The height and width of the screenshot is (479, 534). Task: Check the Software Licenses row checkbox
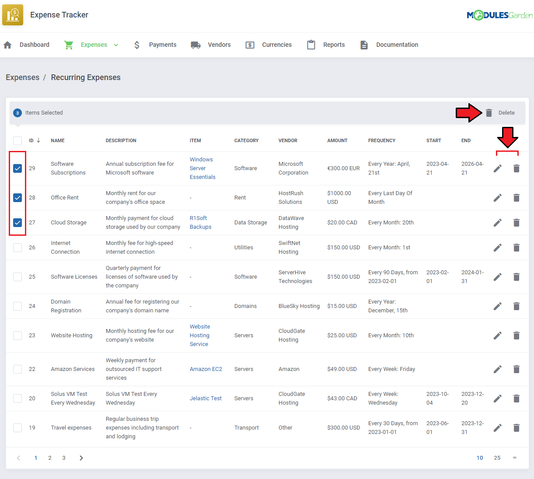pos(17,277)
